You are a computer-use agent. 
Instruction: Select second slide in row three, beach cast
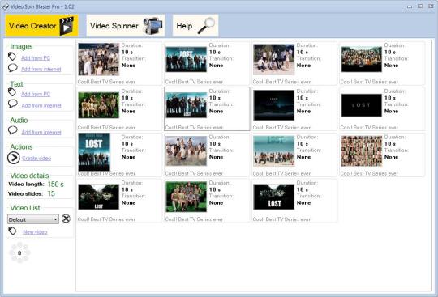[x=186, y=151]
